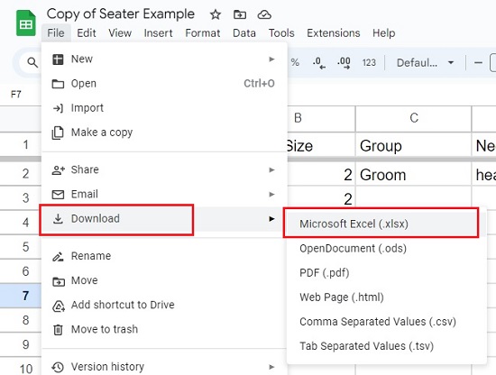This screenshot has width=496, height=375.
Task: Download as Tab Separated Values (.tsv)
Action: point(386,346)
